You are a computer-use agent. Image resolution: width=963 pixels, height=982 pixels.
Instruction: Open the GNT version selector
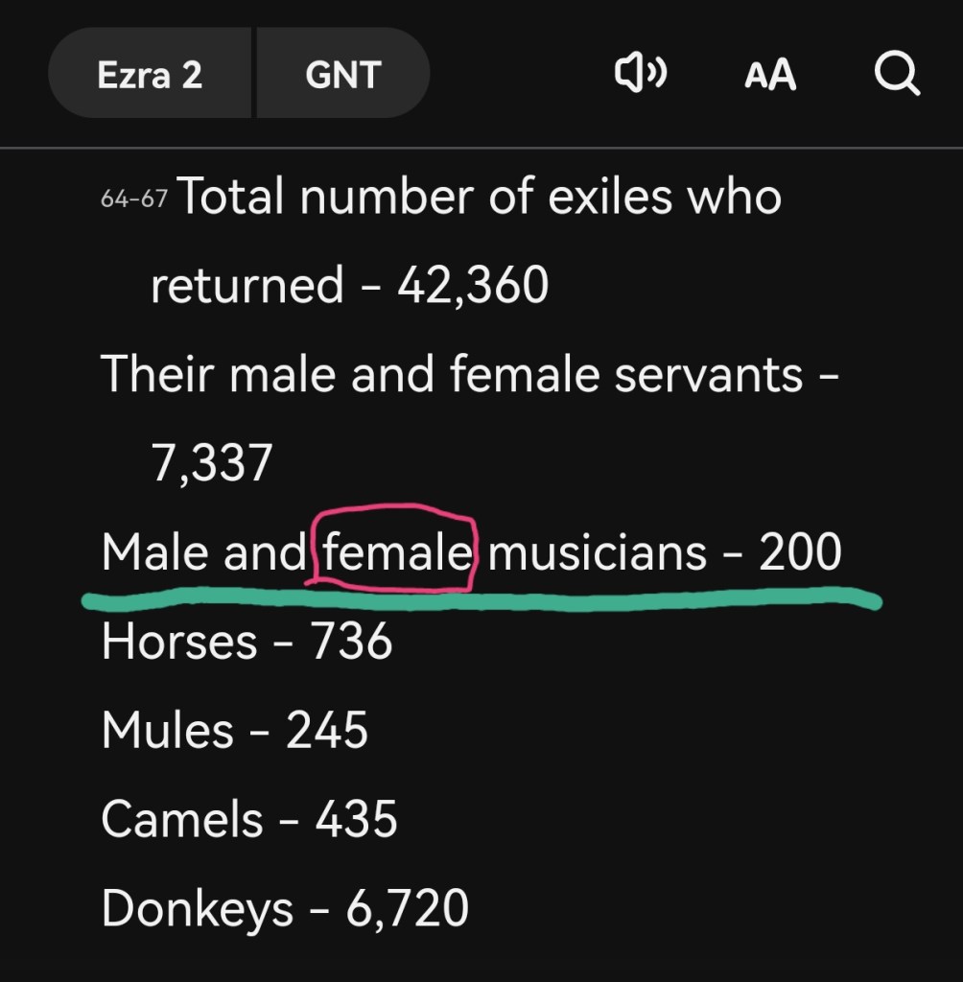[342, 74]
